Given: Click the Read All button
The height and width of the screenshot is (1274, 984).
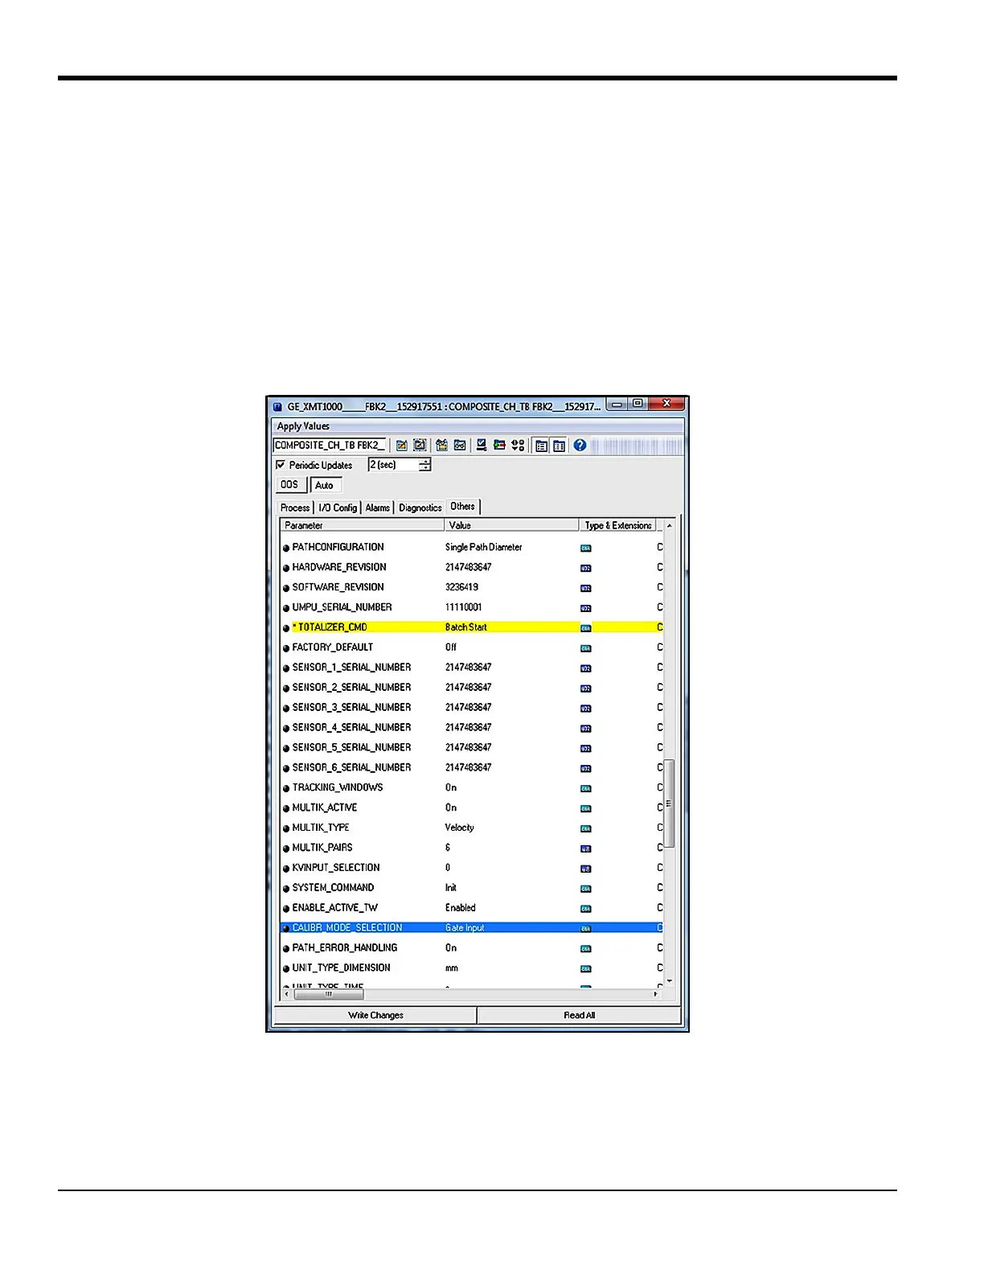Looking at the screenshot, I should pos(579,1015).
